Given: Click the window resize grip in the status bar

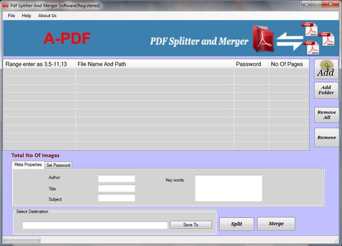Looking at the screenshot, I should coord(336,241).
